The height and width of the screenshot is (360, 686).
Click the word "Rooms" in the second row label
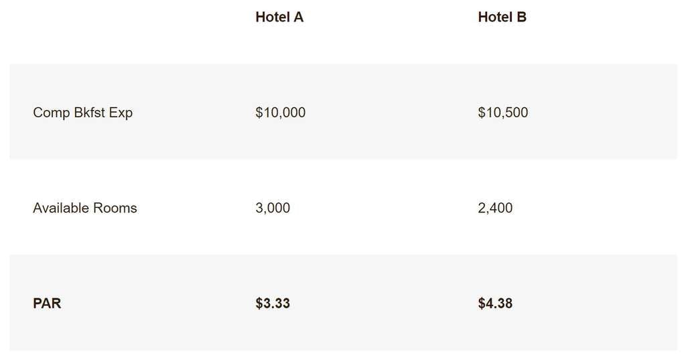click(115, 208)
